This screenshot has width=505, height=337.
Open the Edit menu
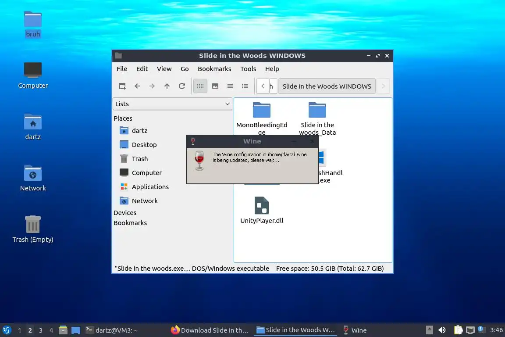click(142, 69)
